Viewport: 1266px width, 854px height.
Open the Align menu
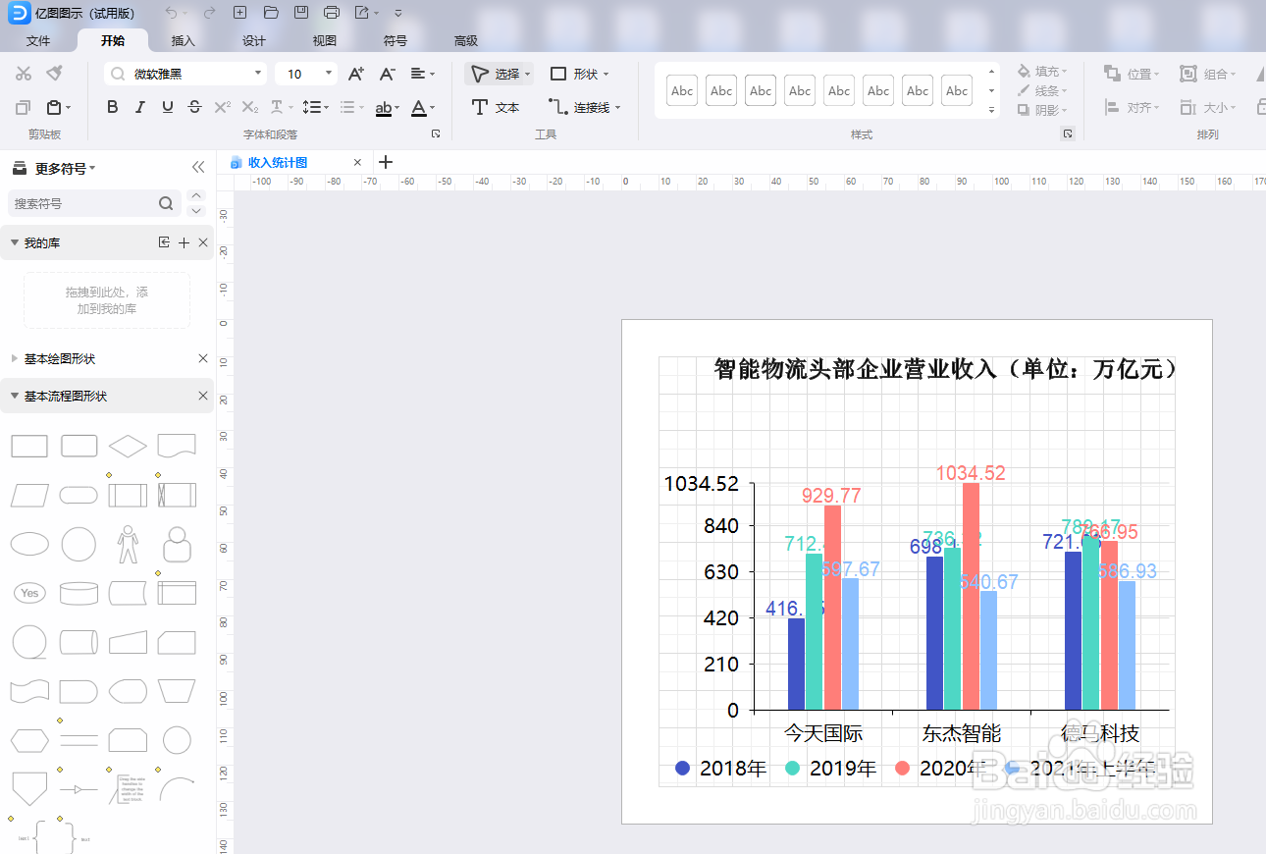point(1133,107)
